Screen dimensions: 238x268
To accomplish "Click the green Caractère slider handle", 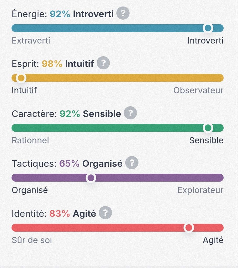I will point(208,128).
